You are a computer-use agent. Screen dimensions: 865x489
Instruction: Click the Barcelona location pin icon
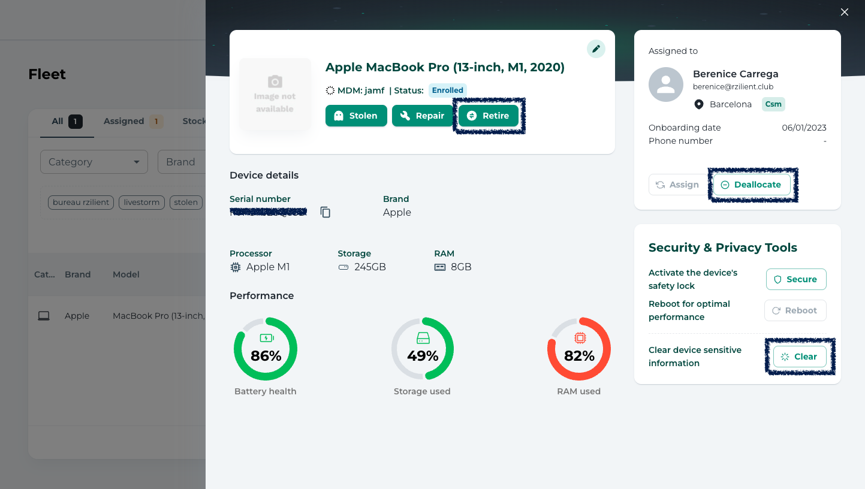(x=698, y=104)
